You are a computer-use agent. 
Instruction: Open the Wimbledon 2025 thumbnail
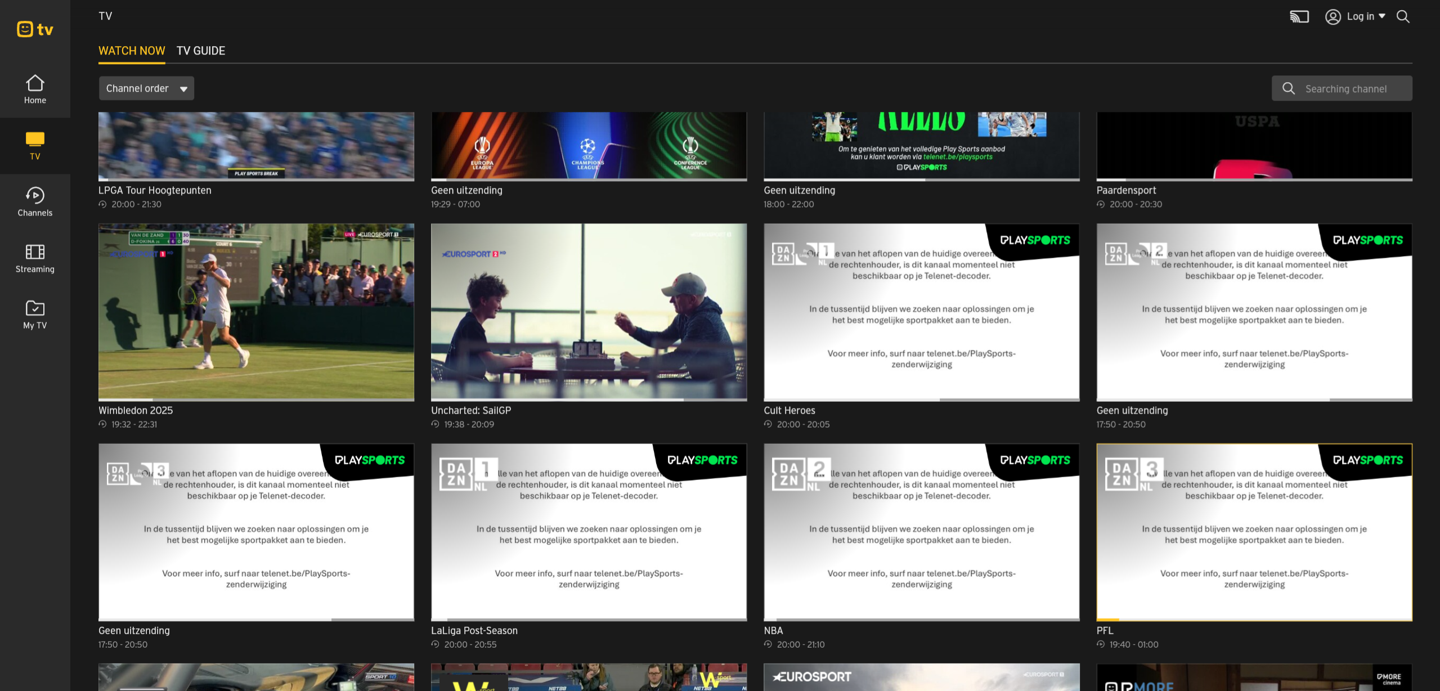tap(256, 312)
